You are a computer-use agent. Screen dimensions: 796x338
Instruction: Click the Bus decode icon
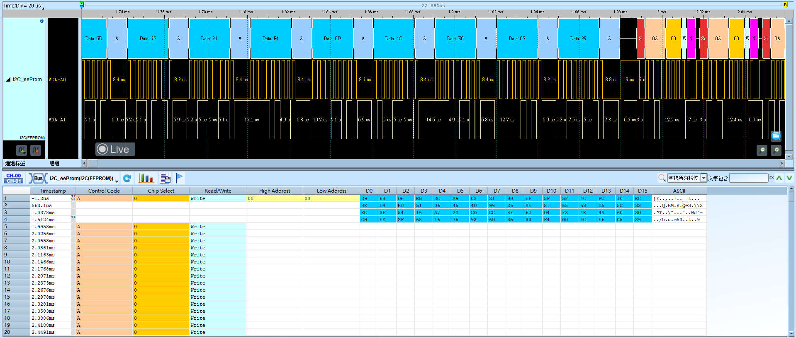[38, 178]
